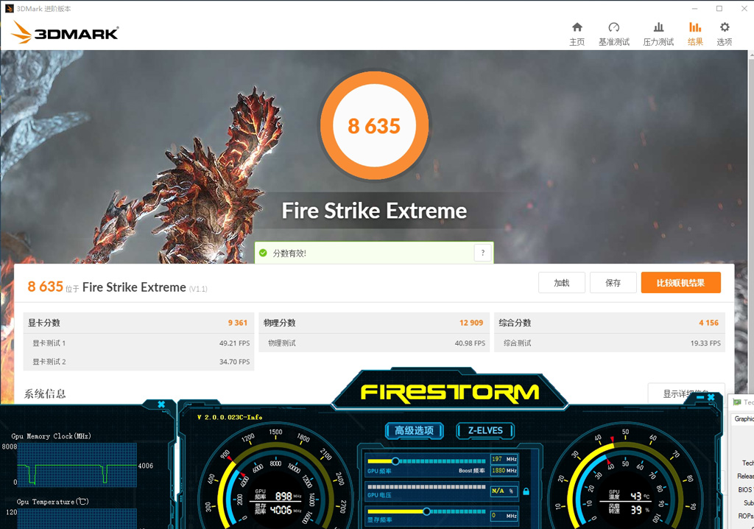Open the 选项 options gear tab
754x529 pixels.
725,34
